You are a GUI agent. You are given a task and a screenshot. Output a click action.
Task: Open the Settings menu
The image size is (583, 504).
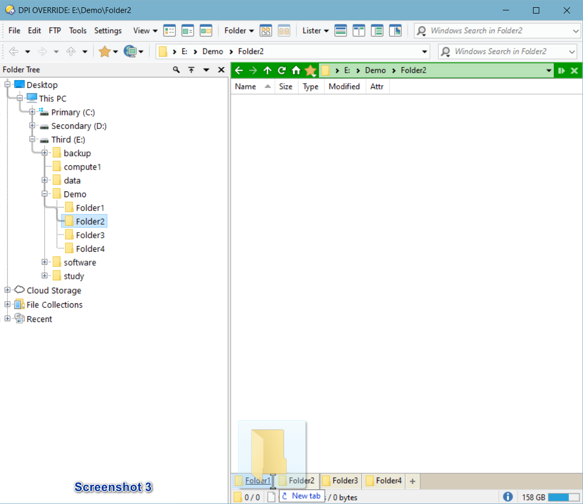108,31
